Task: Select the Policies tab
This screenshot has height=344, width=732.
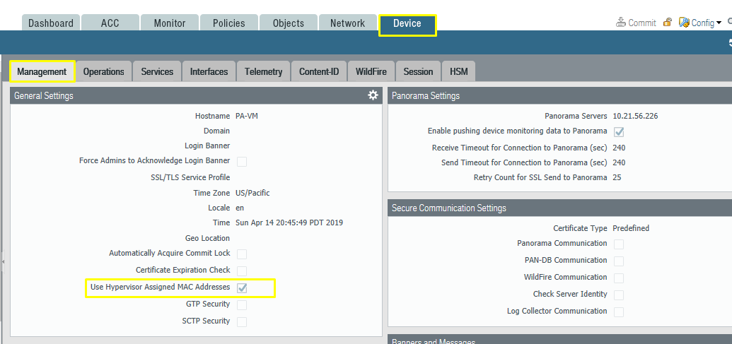Action: (228, 23)
